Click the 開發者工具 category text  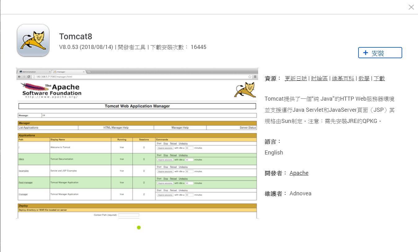coord(132,47)
